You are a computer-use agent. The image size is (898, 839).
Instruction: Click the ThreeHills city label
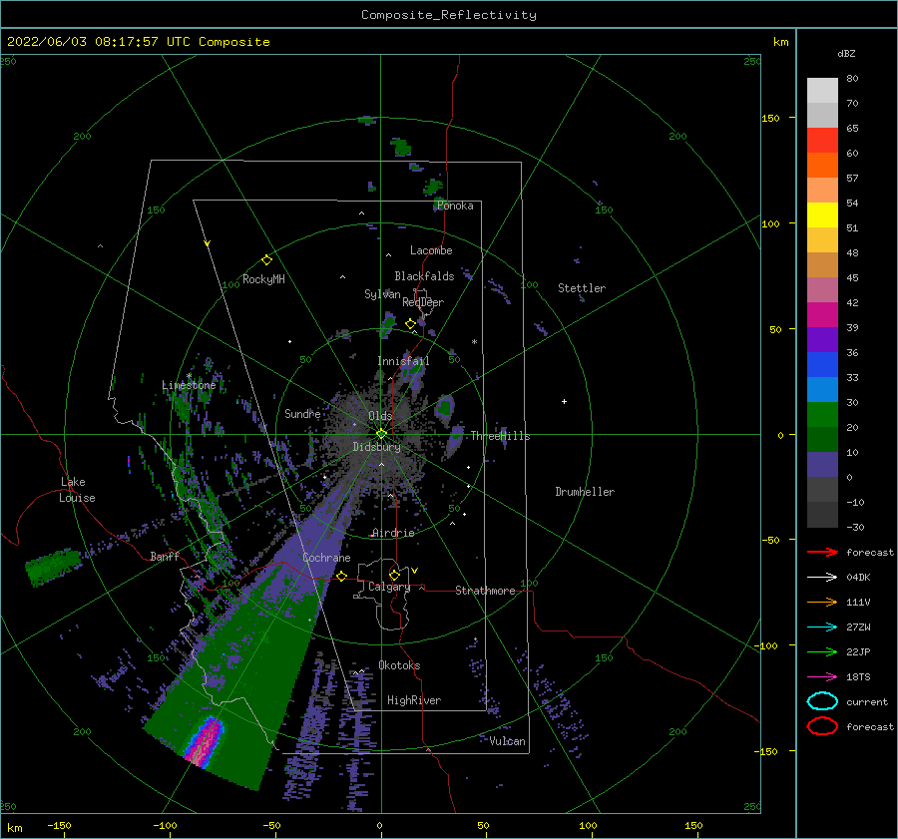(x=500, y=436)
